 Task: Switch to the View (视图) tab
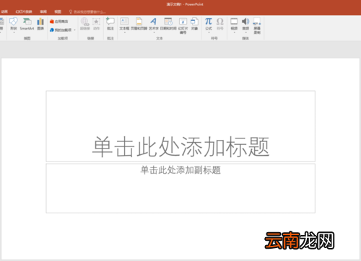pos(58,12)
